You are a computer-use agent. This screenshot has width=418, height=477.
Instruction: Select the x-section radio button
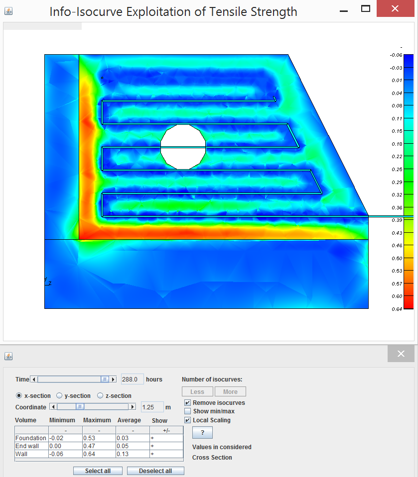[x=19, y=395]
